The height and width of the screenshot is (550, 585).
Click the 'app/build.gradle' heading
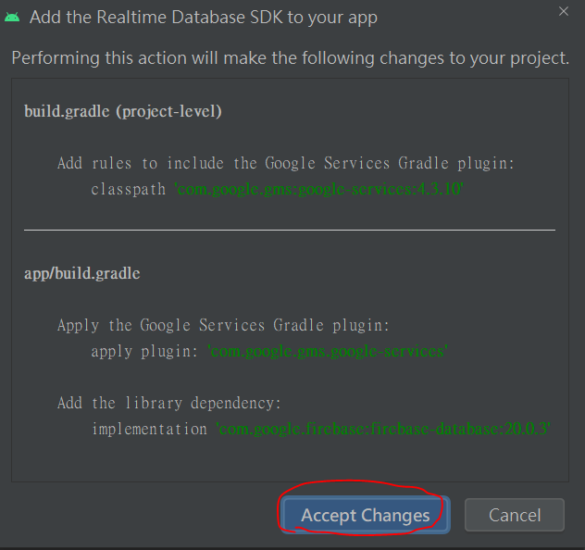point(82,273)
